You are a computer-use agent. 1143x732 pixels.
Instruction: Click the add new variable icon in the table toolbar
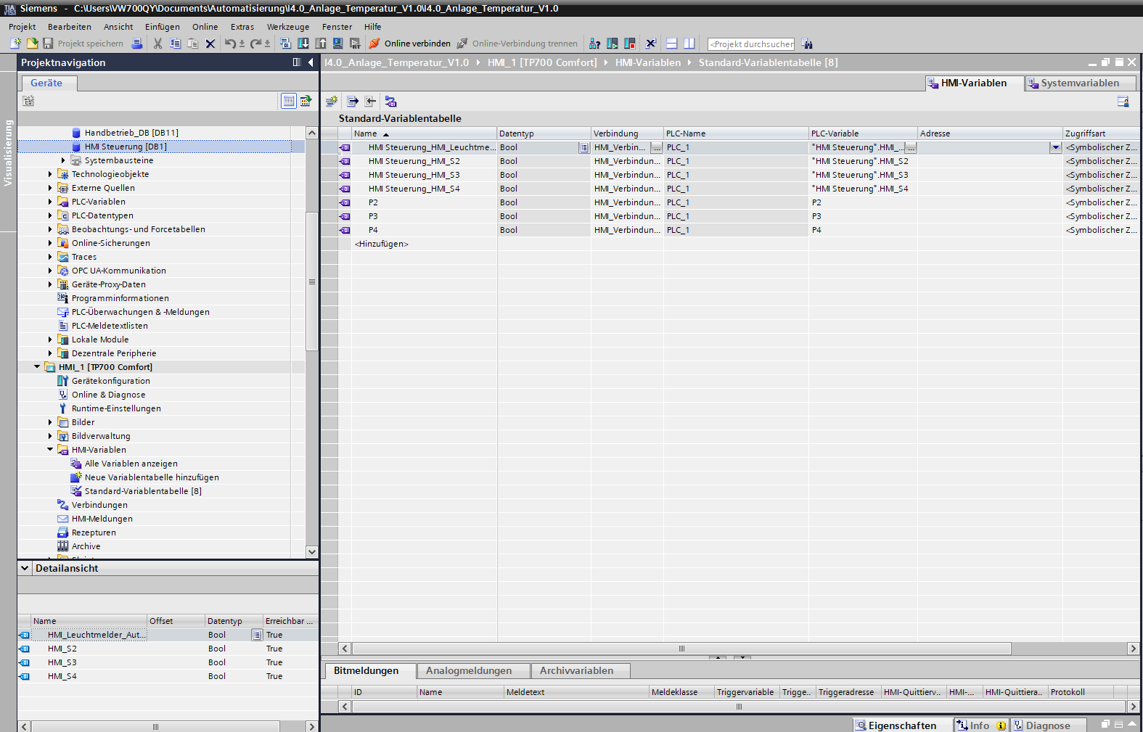[x=332, y=102]
